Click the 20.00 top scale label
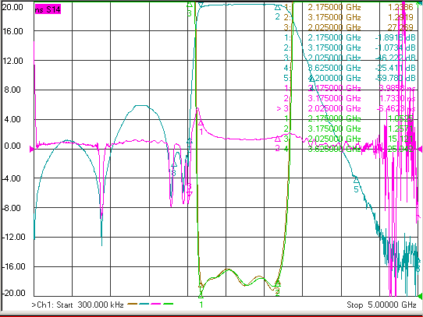This screenshot has width=423, height=317. (x=12, y=7)
